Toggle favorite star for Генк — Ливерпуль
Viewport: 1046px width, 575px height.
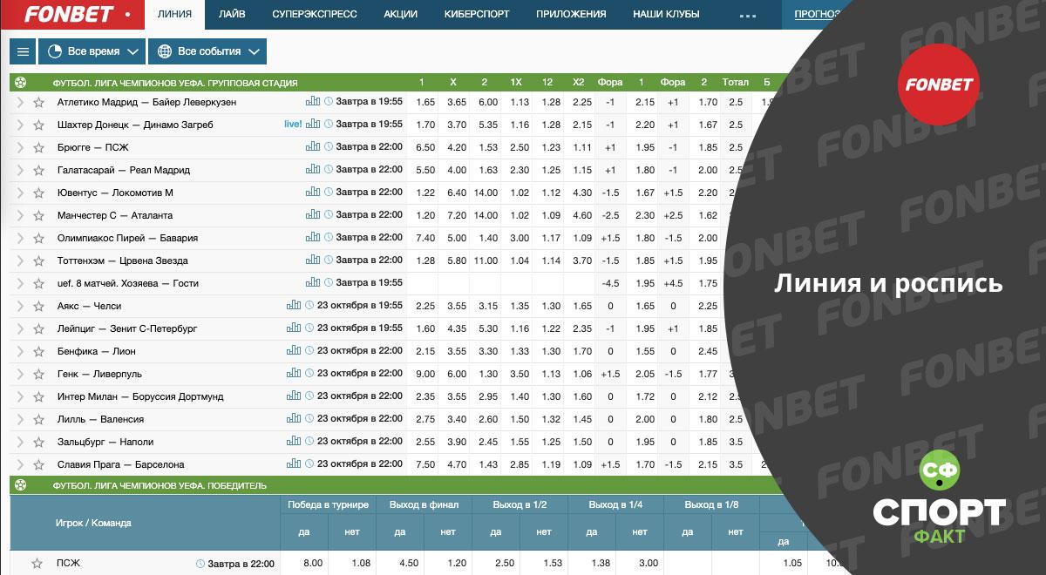pos(38,374)
